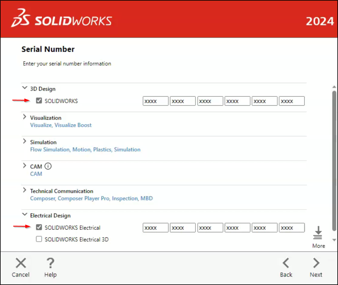
Task: Click last SOLIDWORKS serial number field
Action: pyautogui.click(x=292, y=101)
